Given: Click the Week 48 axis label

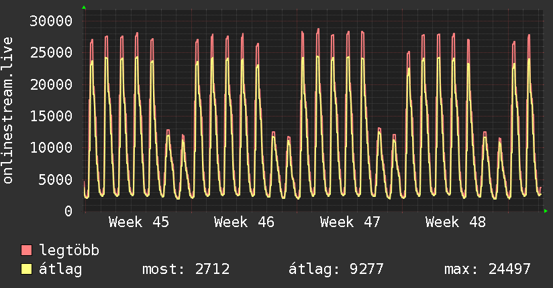Looking at the screenshot, I should 456,222.
